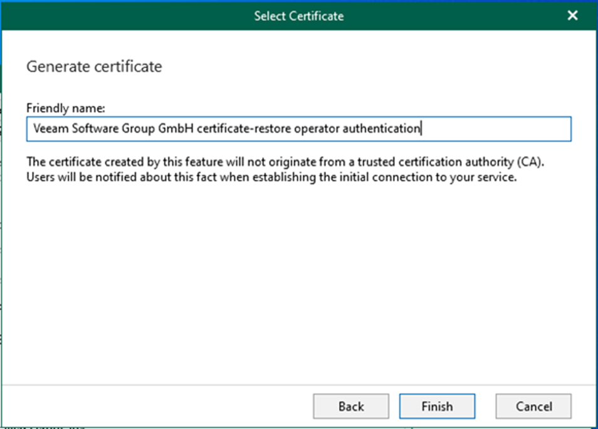
Task: Close the Select Certificate dialog
Action: [x=572, y=16]
